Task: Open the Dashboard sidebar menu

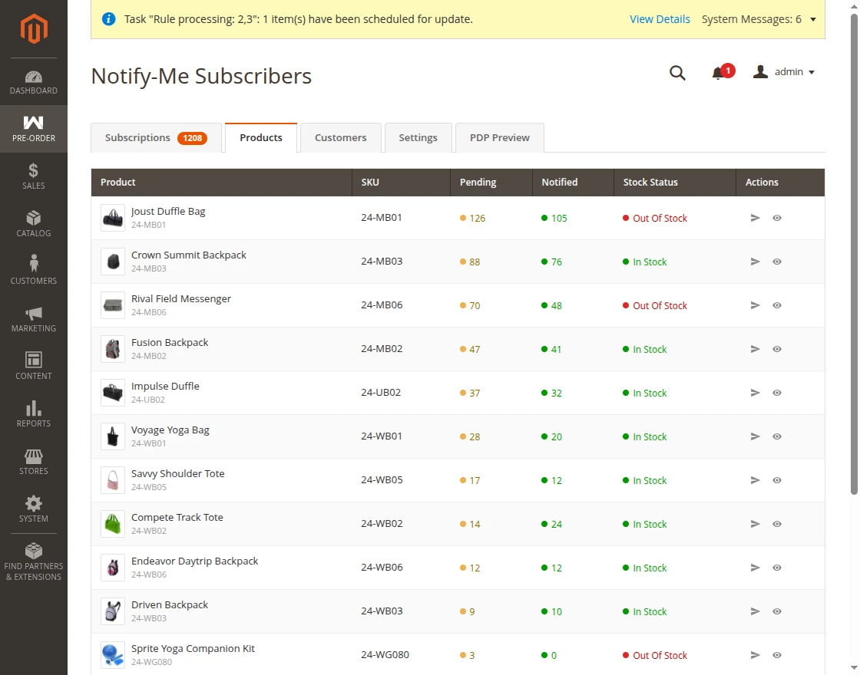Action: click(34, 82)
